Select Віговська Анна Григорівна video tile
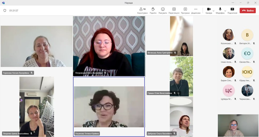This screenshot has height=137, width=259. click(181, 36)
